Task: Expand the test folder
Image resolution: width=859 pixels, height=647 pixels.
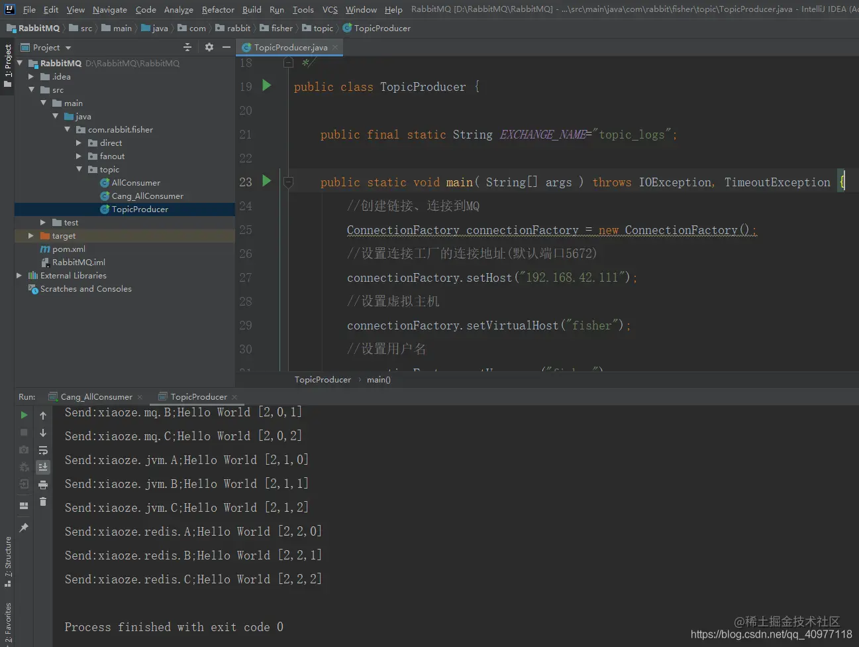Action: tap(43, 222)
